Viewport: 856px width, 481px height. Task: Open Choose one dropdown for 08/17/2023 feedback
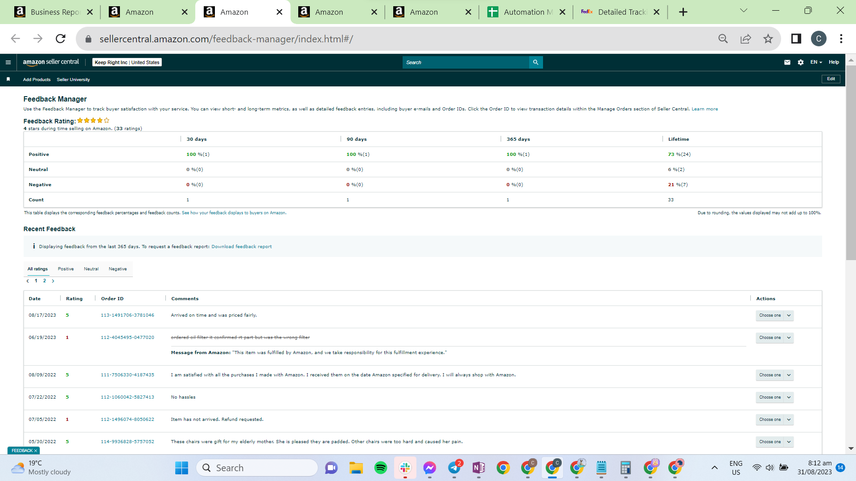(x=775, y=315)
